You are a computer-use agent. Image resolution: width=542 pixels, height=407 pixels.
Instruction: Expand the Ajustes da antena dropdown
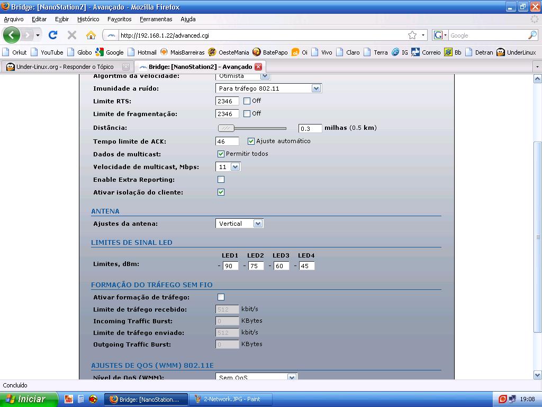(x=239, y=224)
